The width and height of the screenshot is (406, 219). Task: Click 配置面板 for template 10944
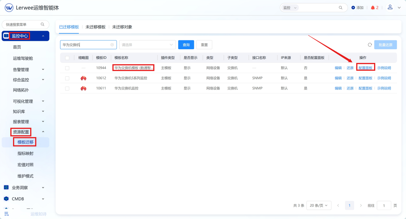click(365, 68)
